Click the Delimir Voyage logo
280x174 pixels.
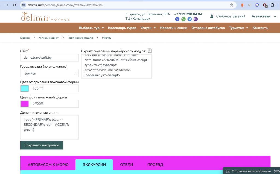tap(45, 16)
